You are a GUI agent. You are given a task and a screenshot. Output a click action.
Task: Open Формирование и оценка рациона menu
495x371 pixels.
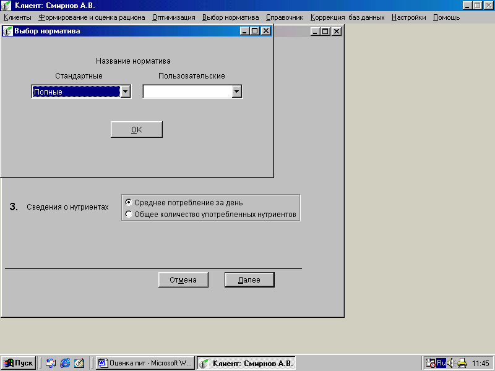point(92,18)
